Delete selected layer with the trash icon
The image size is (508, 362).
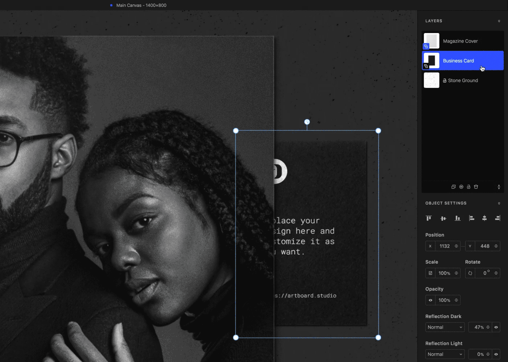[476, 187]
